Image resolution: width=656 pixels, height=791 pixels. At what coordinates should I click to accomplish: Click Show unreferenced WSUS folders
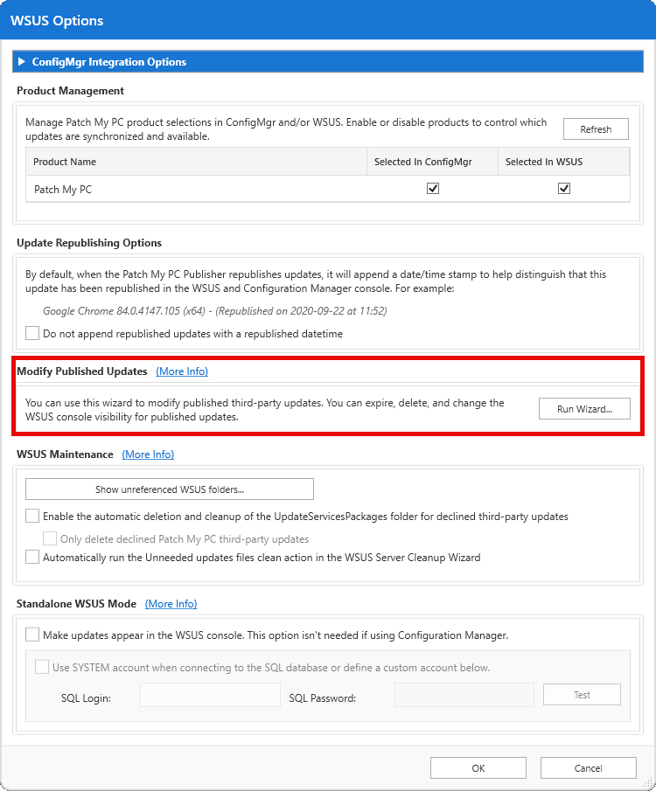coord(170,489)
